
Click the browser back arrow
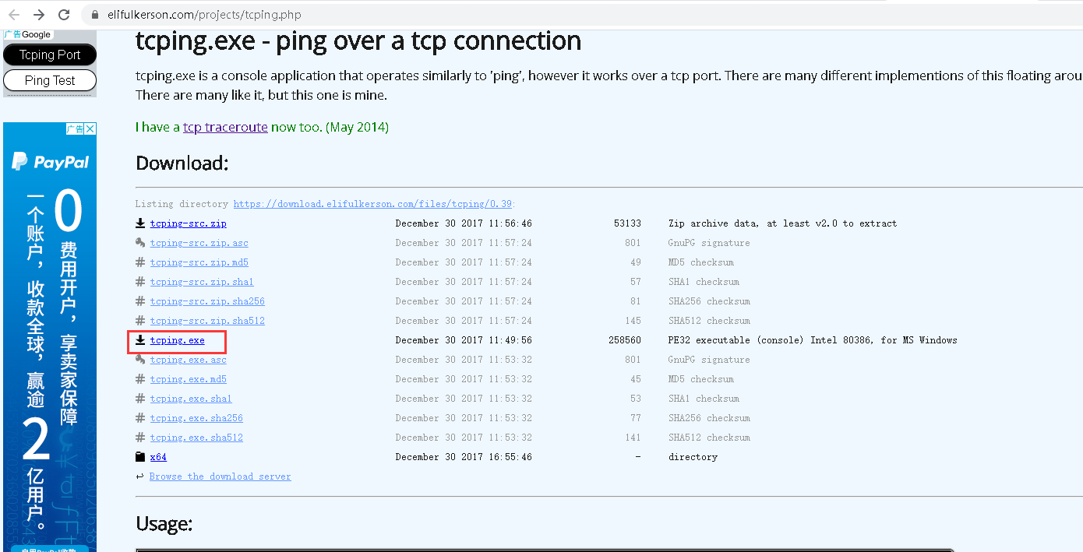click(14, 15)
